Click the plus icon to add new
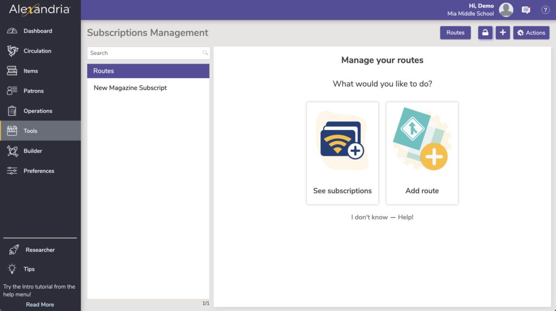The image size is (556, 311). coord(503,33)
